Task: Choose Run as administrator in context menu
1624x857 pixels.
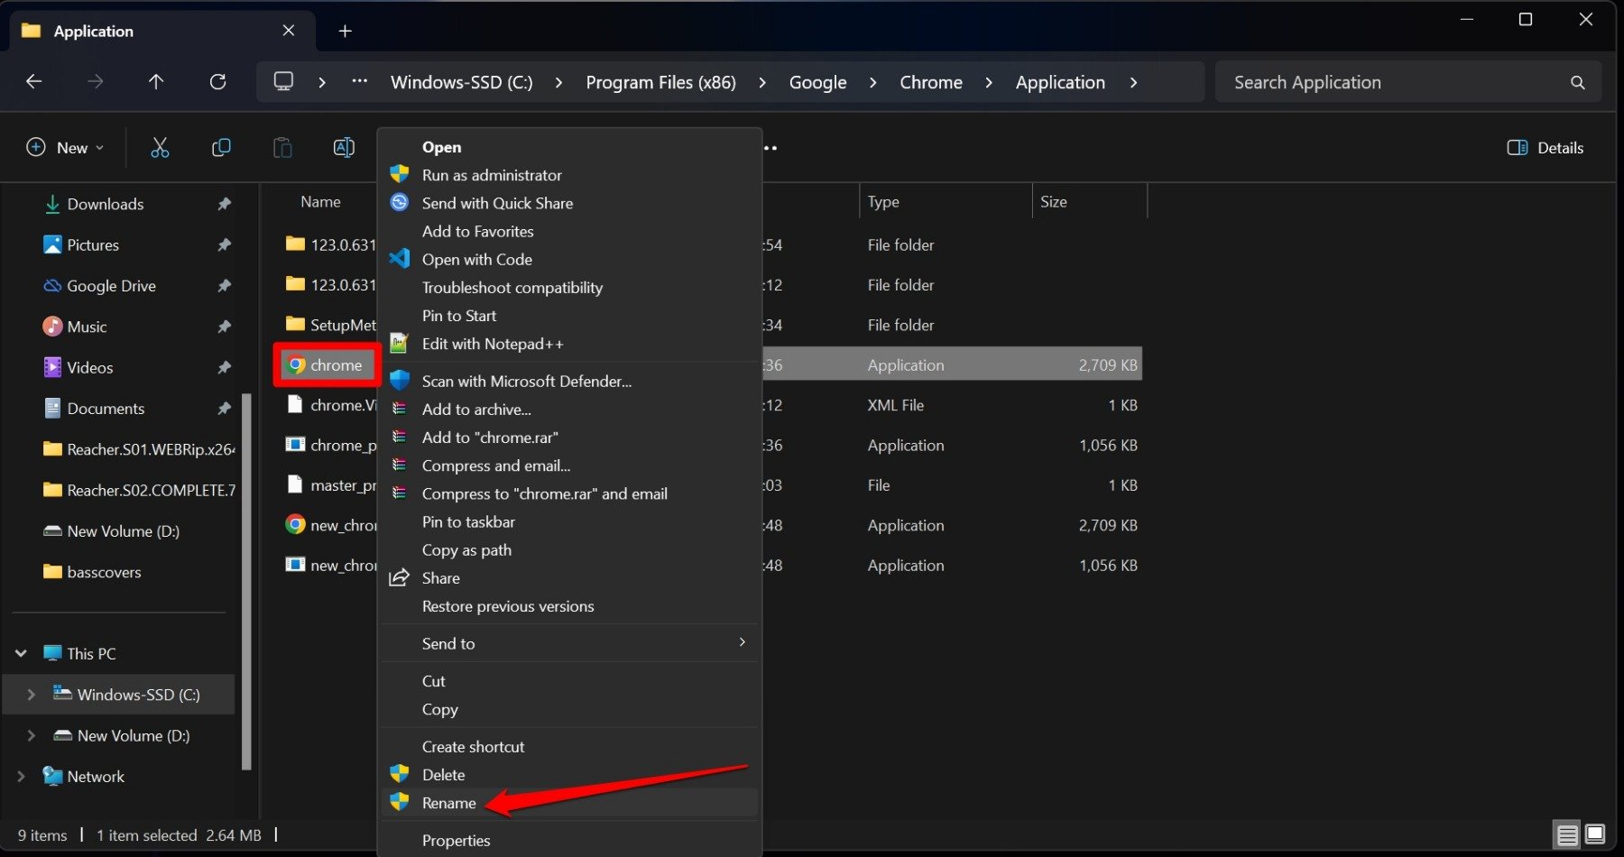Action: tap(492, 175)
